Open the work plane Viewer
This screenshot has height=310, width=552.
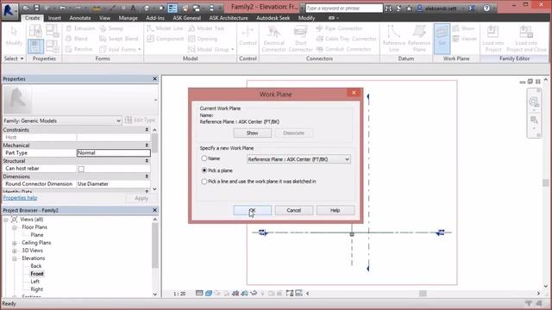464,39
